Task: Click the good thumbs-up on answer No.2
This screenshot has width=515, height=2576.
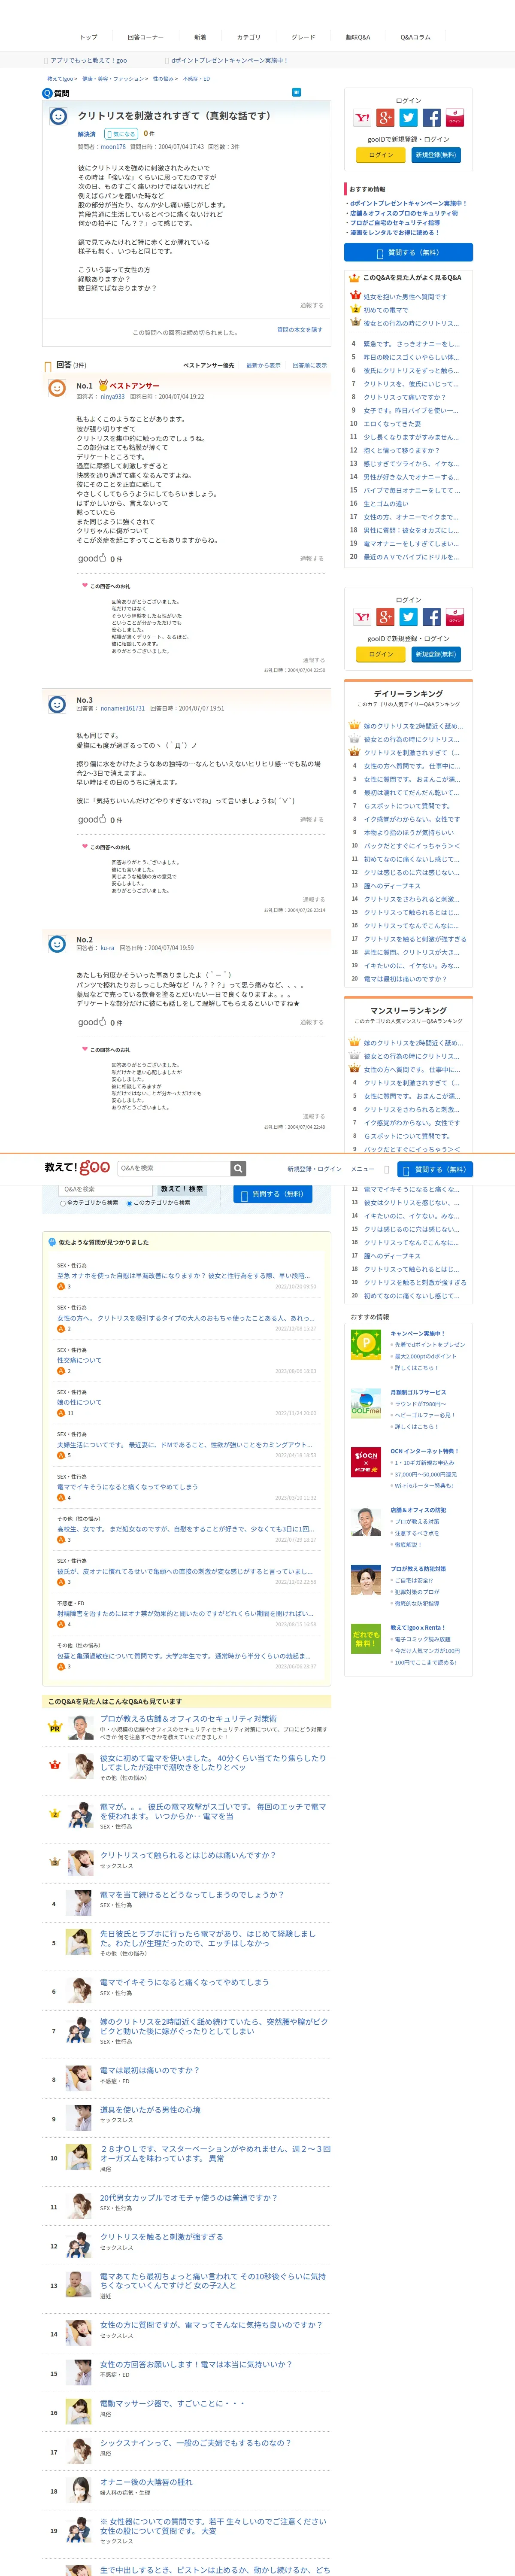Action: [92, 1022]
